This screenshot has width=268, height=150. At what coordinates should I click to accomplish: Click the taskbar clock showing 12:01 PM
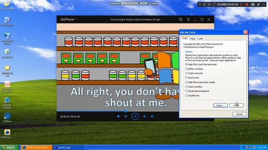pyautogui.click(x=262, y=147)
